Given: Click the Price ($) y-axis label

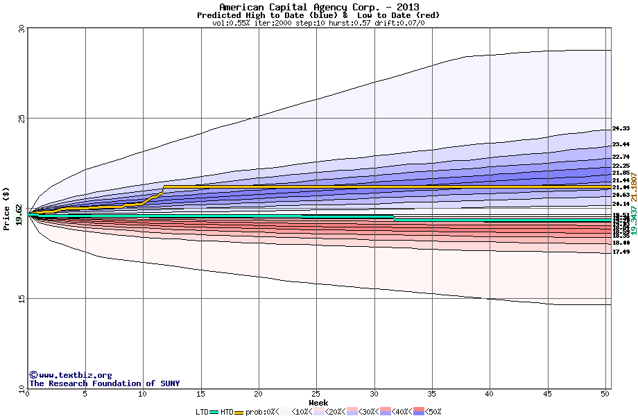Looking at the screenshot, I should pos(7,208).
